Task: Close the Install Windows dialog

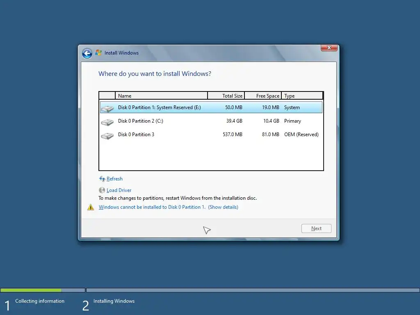Action: (329, 48)
